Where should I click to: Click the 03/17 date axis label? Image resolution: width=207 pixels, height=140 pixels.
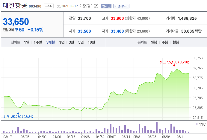tap(7, 137)
